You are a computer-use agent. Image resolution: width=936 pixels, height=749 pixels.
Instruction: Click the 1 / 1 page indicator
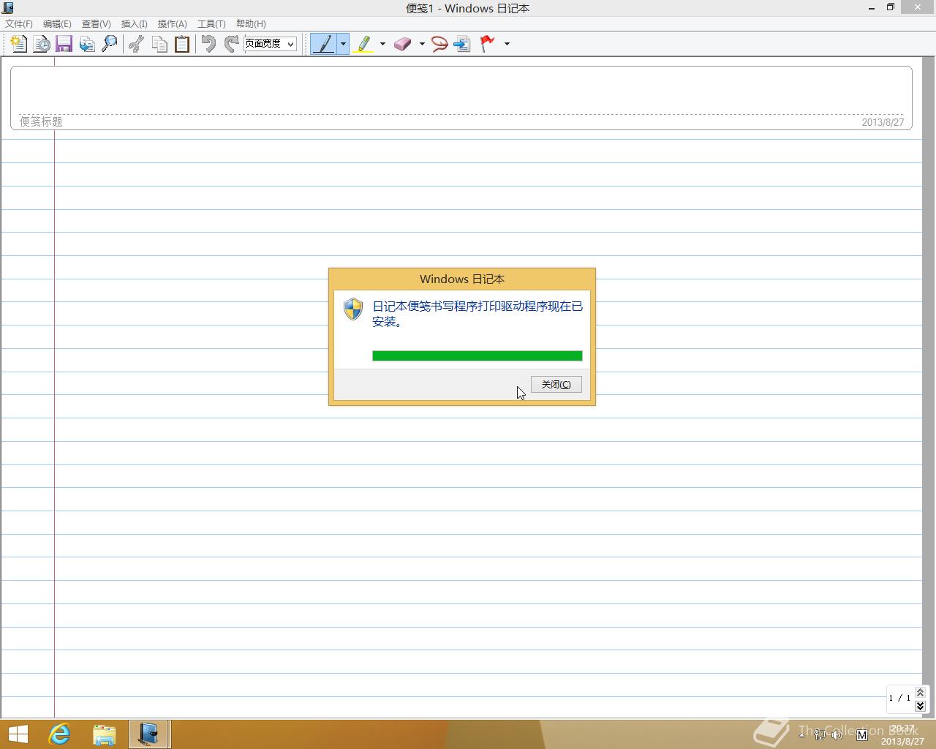(x=899, y=698)
